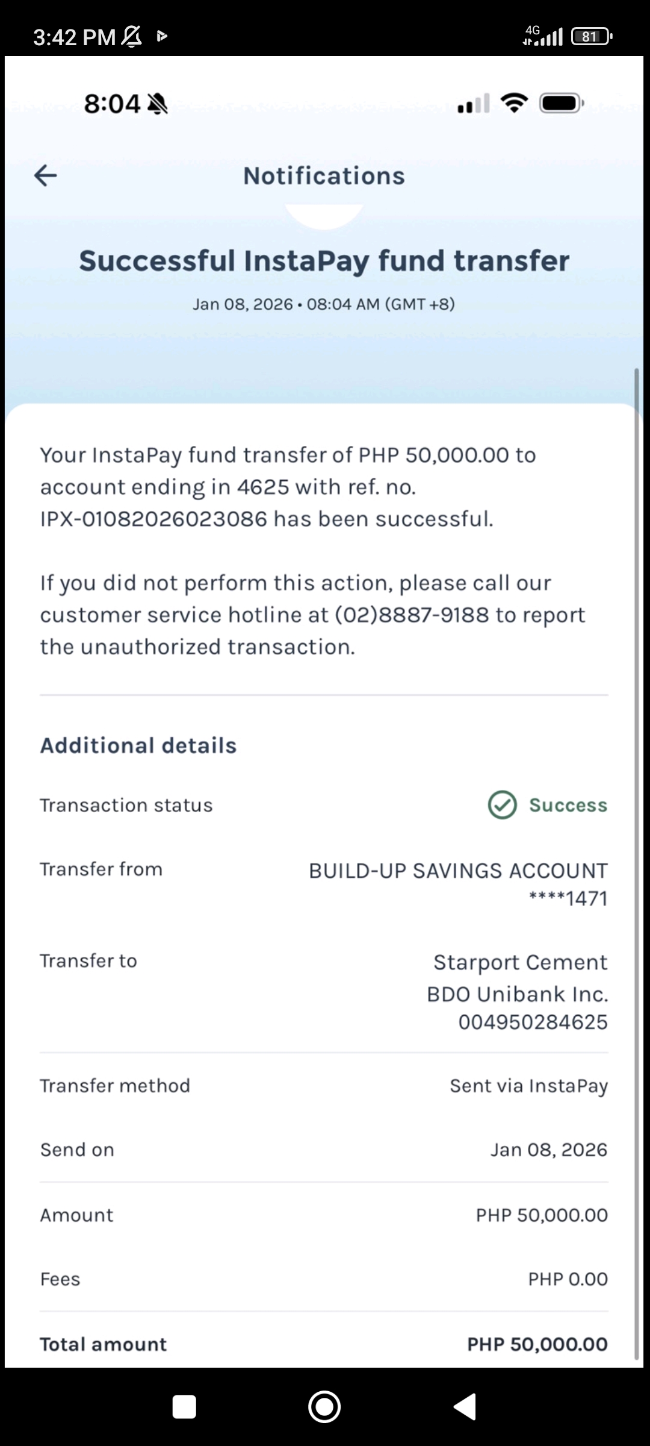The width and height of the screenshot is (650, 1446).
Task: Tap the 4G signal strength icon
Action: (543, 36)
